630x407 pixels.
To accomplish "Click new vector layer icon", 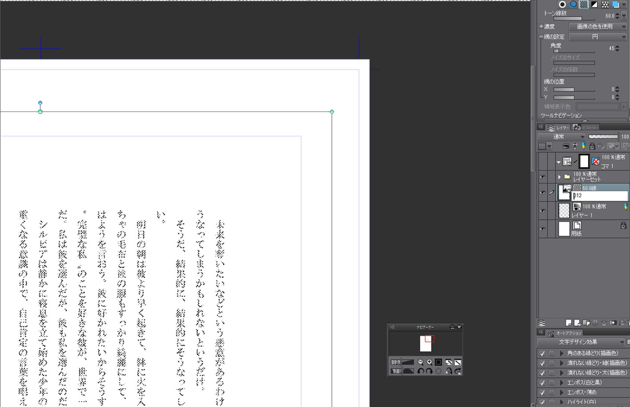I will (577, 322).
